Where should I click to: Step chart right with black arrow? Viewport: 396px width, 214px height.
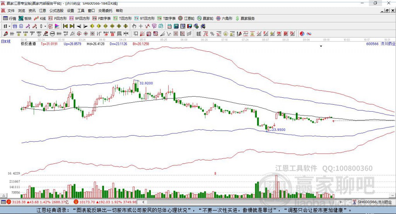[85, 26]
